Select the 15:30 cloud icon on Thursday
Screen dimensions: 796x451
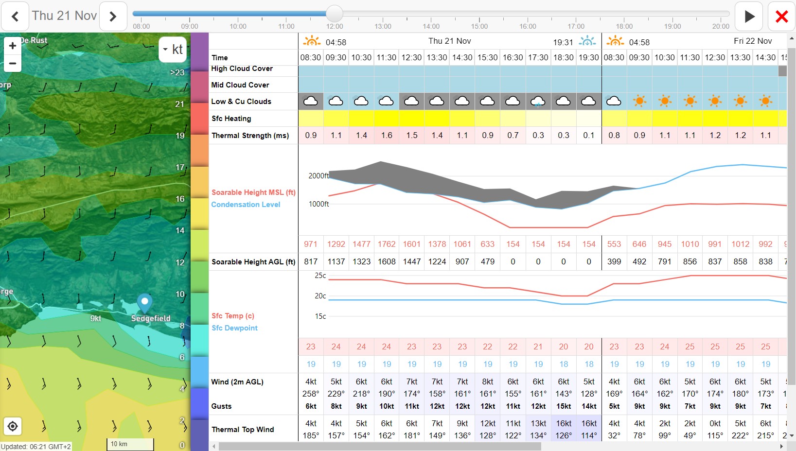click(x=488, y=101)
